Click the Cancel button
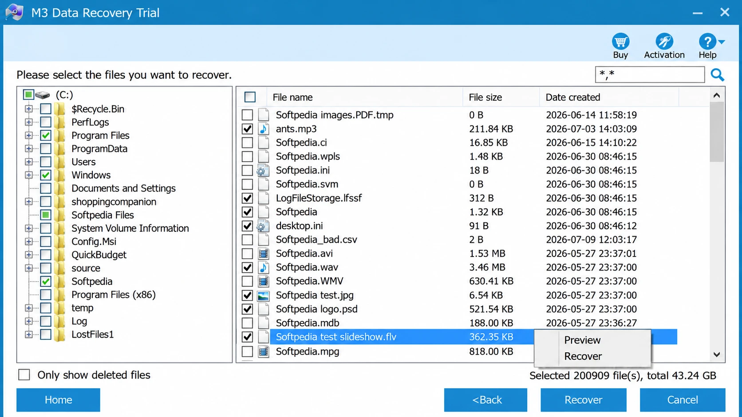 (x=683, y=400)
